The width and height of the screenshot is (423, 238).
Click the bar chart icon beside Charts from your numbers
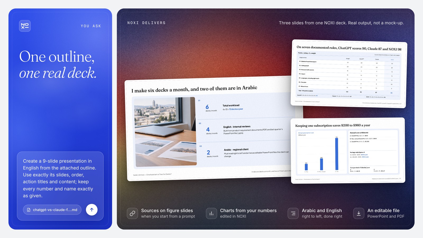(212, 213)
